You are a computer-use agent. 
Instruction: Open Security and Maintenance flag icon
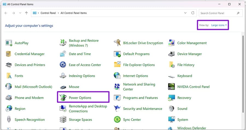pyautogui.click(x=117, y=108)
